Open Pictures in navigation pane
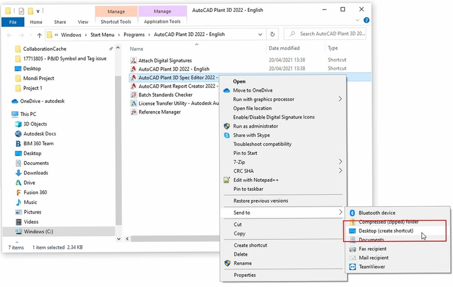Screen dimensions: 453x287 click(32, 212)
